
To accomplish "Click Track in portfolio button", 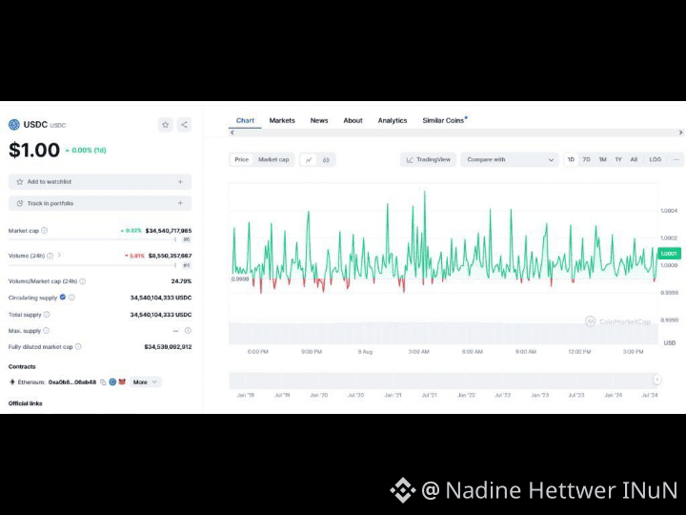I will pyautogui.click(x=100, y=203).
